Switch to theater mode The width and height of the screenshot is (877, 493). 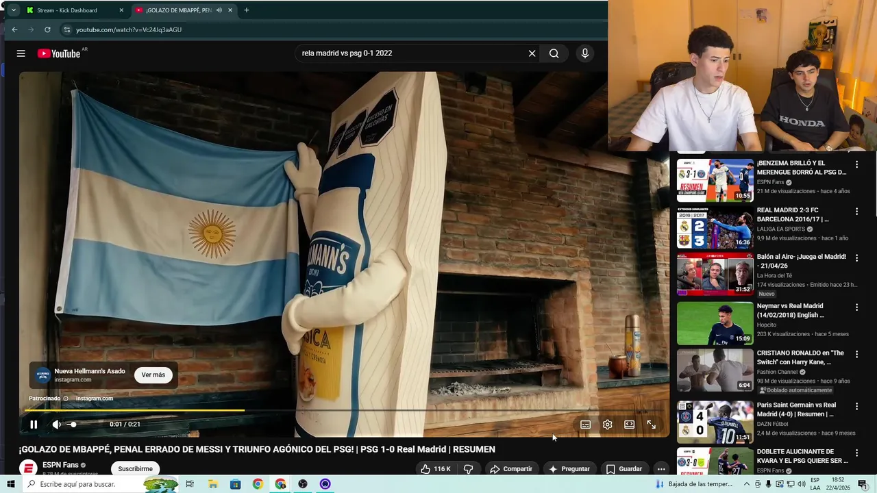point(629,425)
